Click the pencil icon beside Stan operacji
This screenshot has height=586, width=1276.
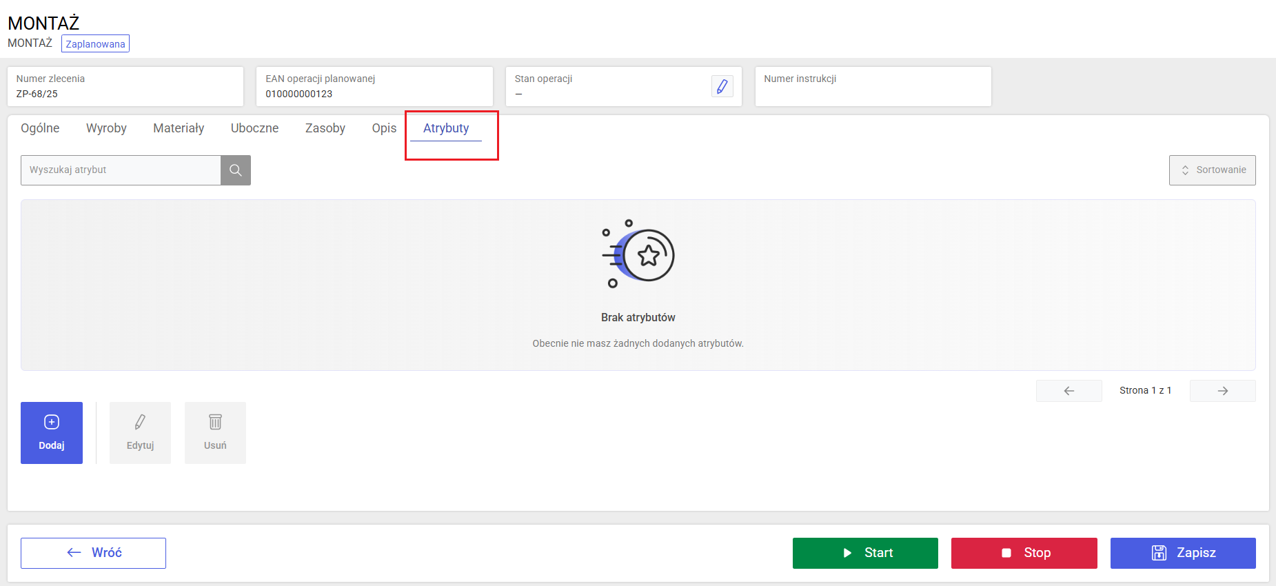(722, 87)
